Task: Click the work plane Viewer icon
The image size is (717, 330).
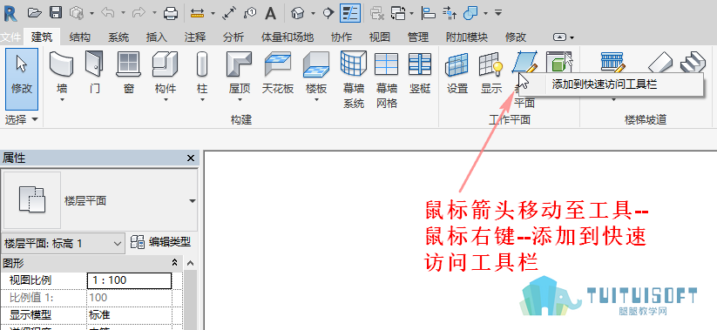Action: point(558,62)
